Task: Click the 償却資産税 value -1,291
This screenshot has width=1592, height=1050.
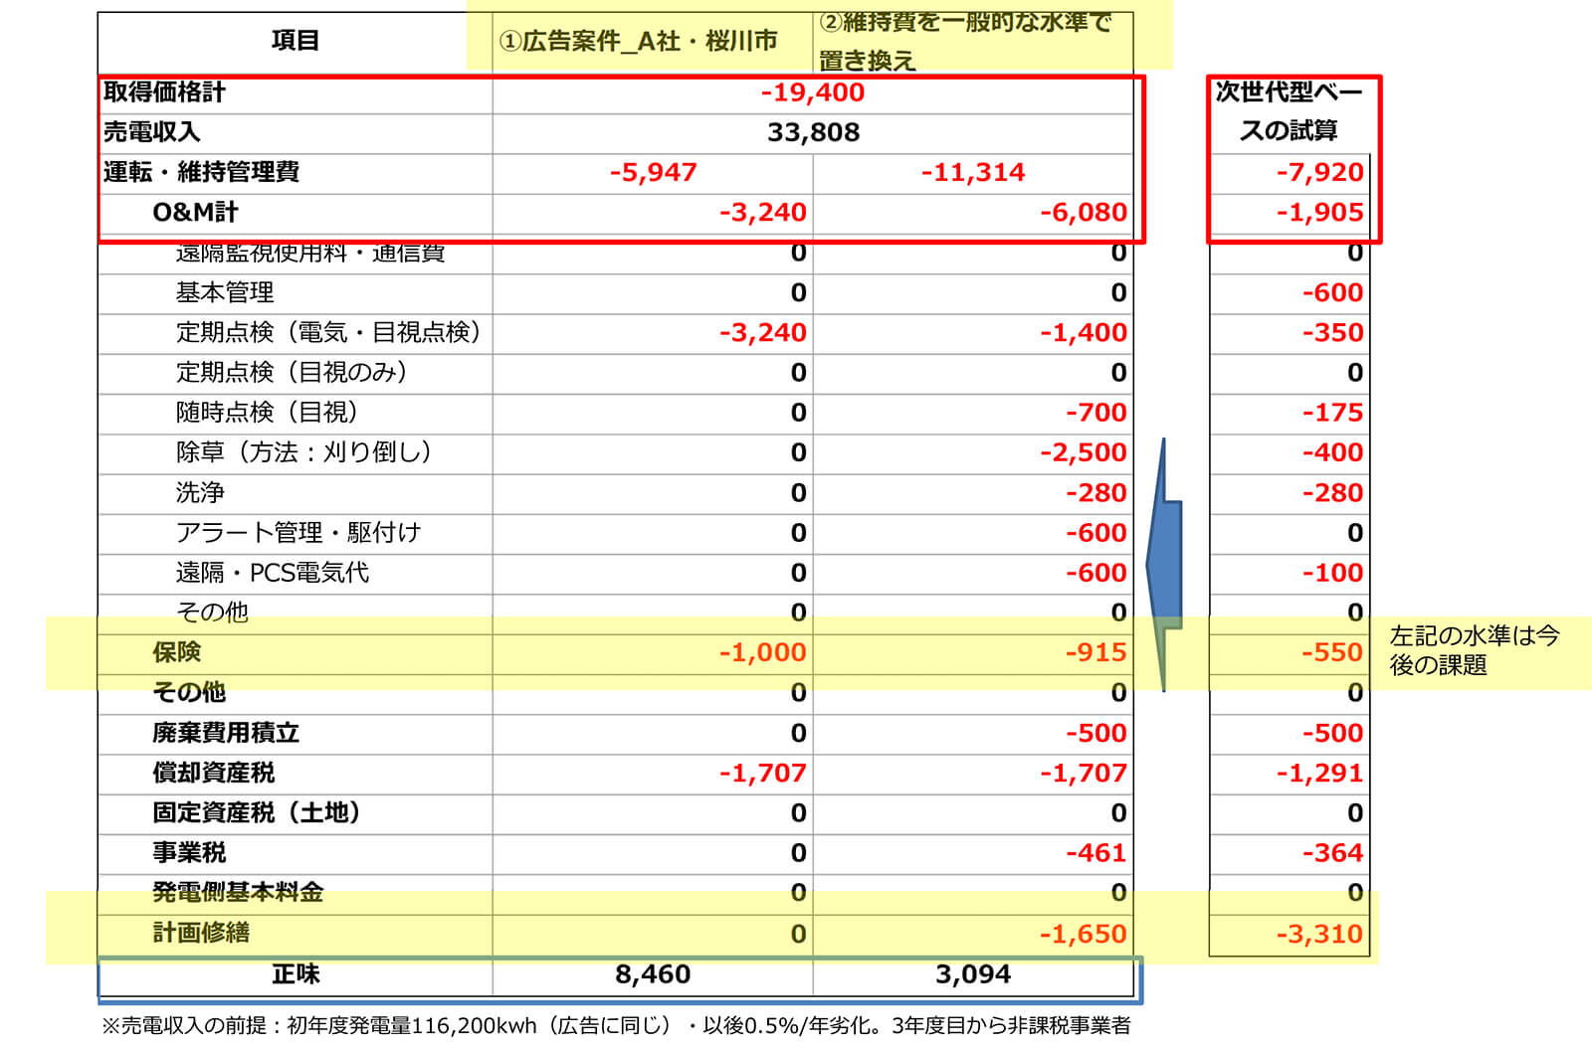Action: [1318, 773]
